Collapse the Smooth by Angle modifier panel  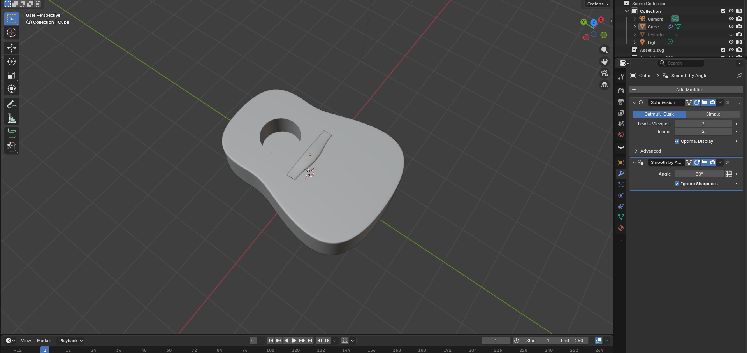coord(634,162)
